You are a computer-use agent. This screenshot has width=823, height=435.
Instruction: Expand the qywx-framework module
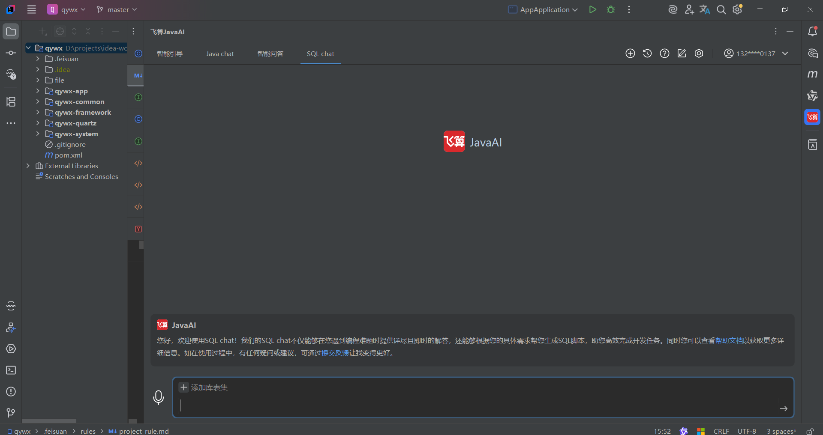point(38,112)
